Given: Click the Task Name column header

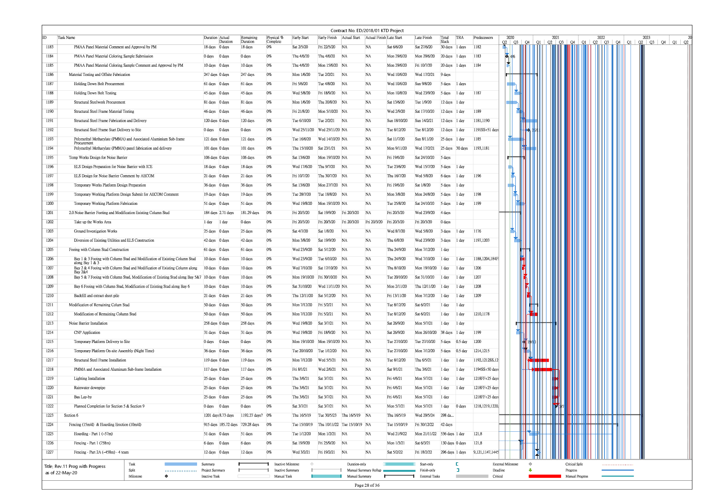Looking at the screenshot, I should tap(67, 38).
